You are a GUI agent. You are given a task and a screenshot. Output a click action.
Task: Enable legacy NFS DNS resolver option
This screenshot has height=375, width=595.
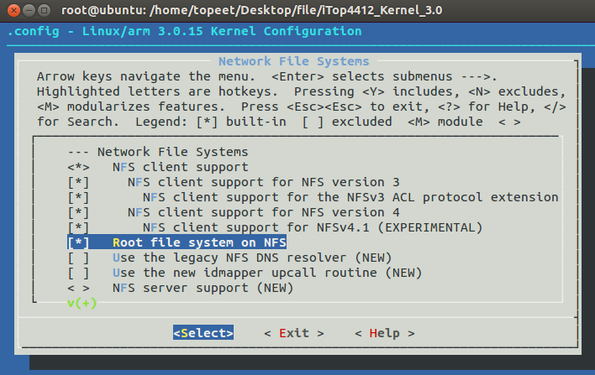tap(78, 258)
